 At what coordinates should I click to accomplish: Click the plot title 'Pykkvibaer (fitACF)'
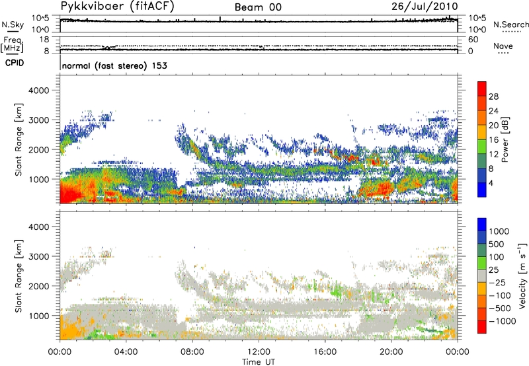[117, 7]
